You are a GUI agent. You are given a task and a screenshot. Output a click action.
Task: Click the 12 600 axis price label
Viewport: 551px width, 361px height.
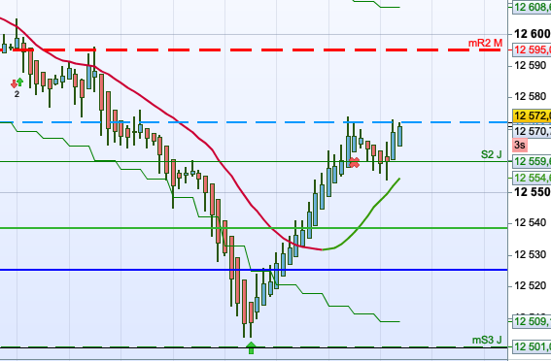tap(533, 34)
